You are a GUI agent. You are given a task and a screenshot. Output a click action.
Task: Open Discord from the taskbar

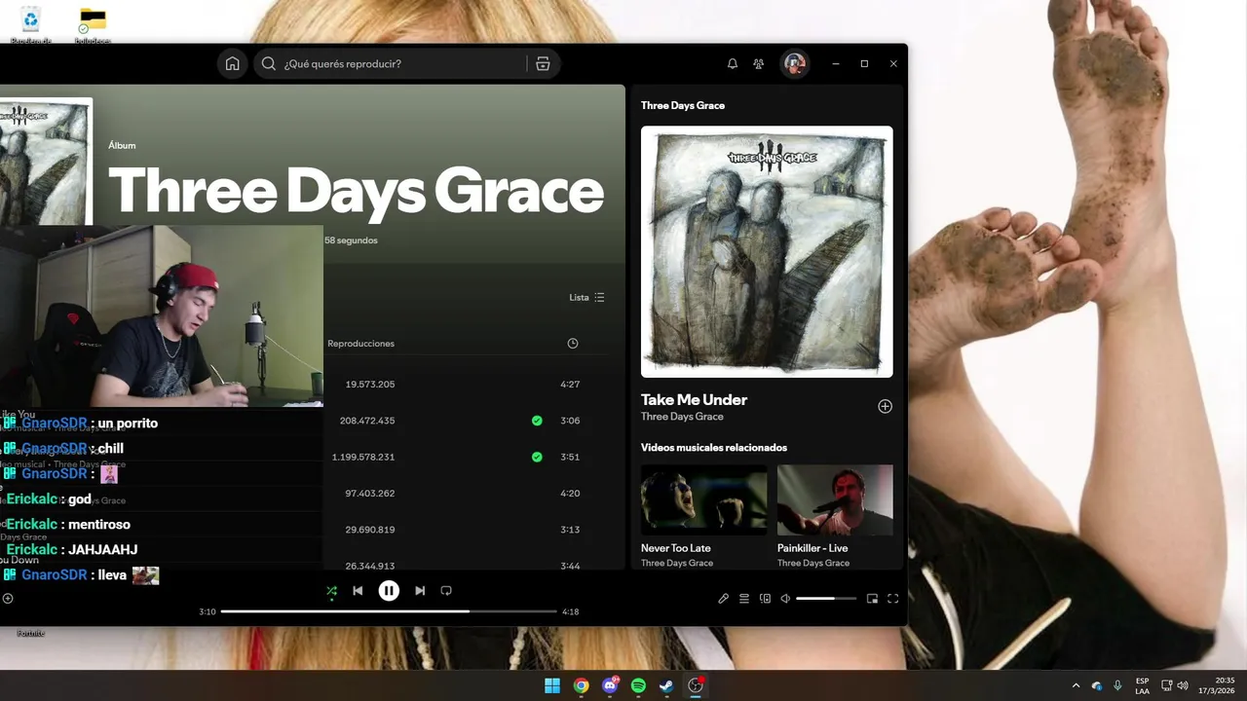(x=610, y=685)
